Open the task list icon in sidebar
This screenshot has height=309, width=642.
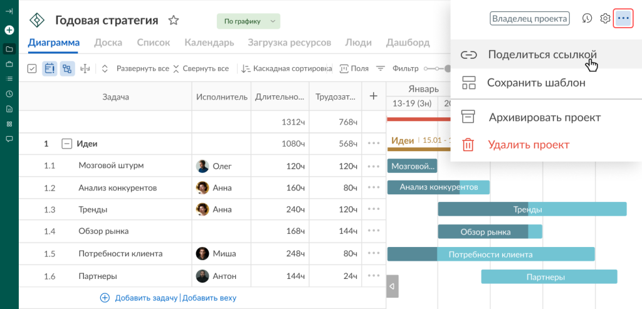pos(9,78)
